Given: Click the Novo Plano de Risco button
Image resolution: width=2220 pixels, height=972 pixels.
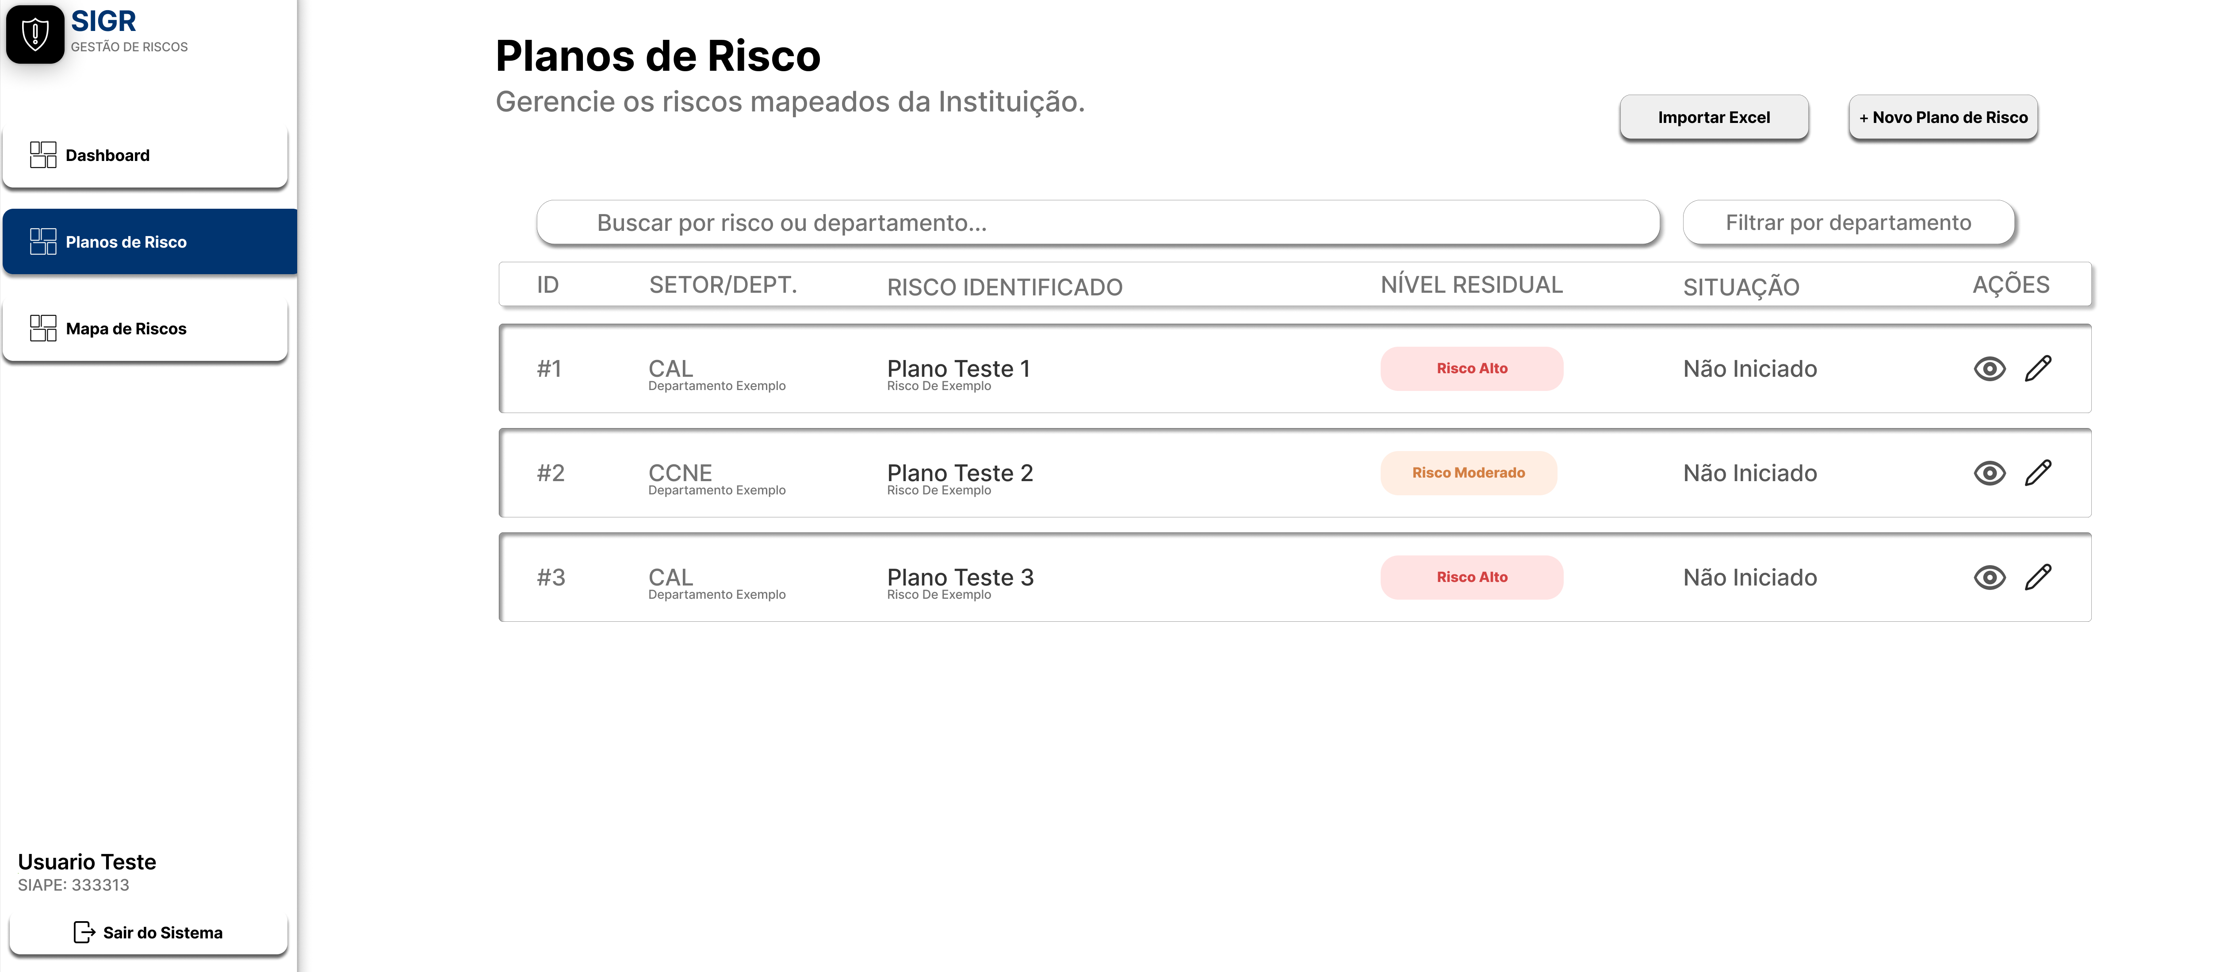Looking at the screenshot, I should point(1942,117).
